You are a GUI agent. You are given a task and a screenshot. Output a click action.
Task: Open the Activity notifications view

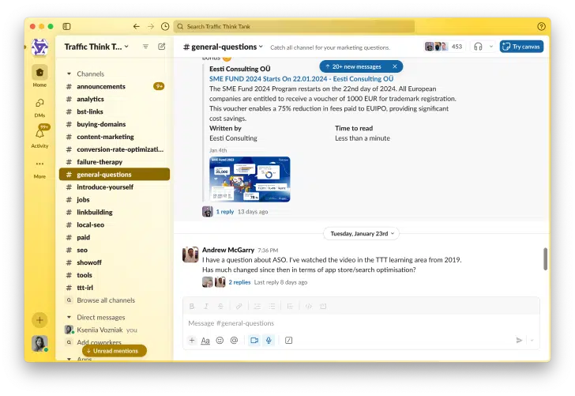(39, 135)
